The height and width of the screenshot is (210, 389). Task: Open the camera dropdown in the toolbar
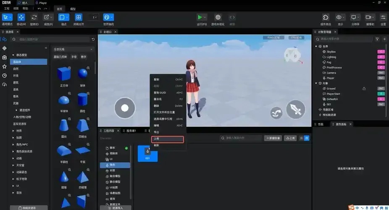370,17
